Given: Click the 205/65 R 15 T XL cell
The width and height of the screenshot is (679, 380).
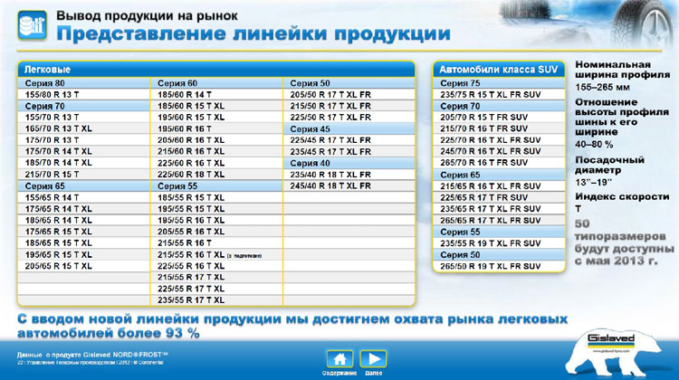Looking at the screenshot, I should (x=83, y=266).
